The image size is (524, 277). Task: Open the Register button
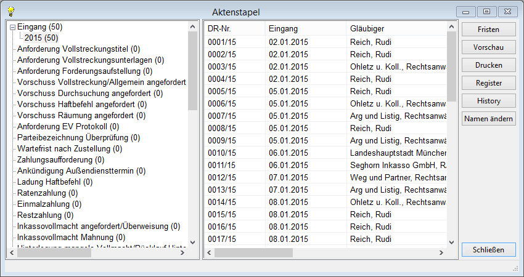point(488,83)
